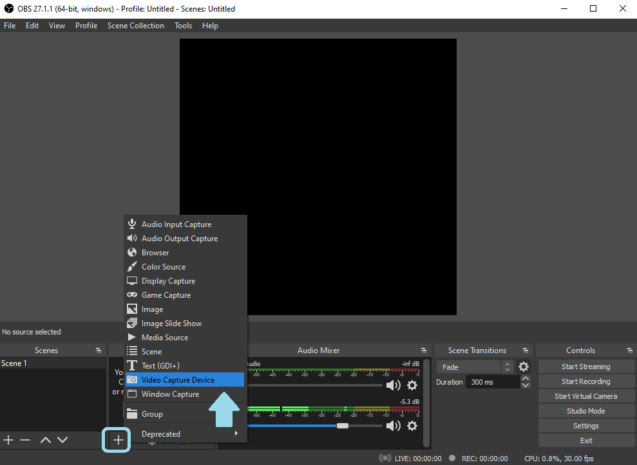Screen dimensions: 637x465
Task: Move scene up with the arrow icon
Action: (46, 441)
